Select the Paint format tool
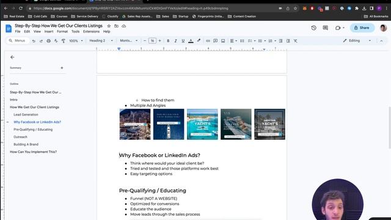 click(x=64, y=41)
